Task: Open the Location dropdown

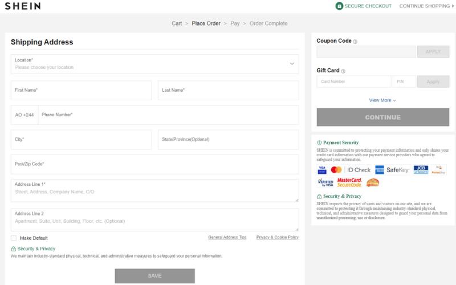Action: click(154, 64)
